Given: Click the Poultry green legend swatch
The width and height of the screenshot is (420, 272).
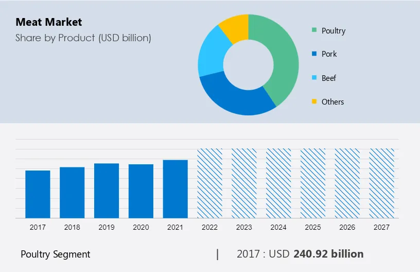Looking at the screenshot, I should pos(314,30).
